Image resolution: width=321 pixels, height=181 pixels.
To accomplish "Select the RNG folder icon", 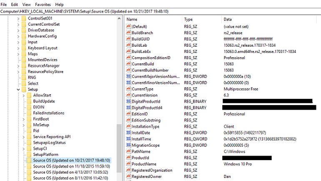I will pyautogui.click(x=24, y=78).
